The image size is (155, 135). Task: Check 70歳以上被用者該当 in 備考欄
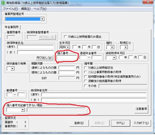click(85, 68)
